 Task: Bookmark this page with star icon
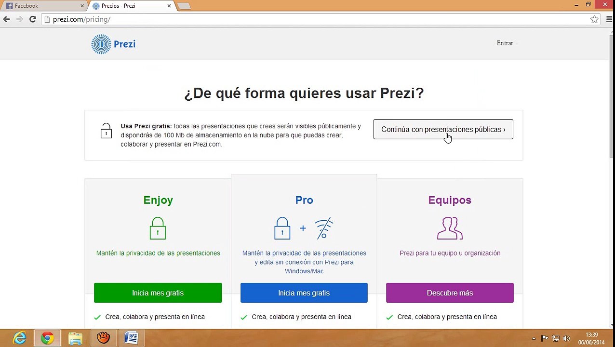pos(594,19)
